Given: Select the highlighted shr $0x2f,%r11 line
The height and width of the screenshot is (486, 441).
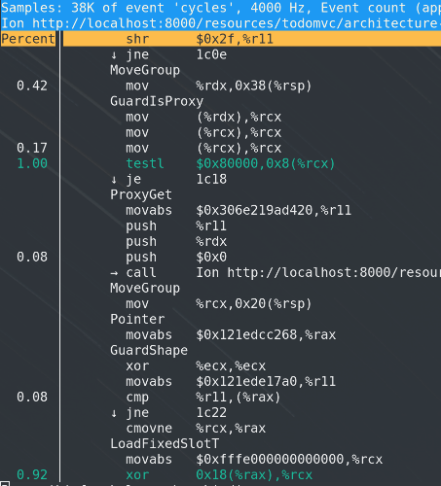Looking at the screenshot, I should [x=252, y=39].
